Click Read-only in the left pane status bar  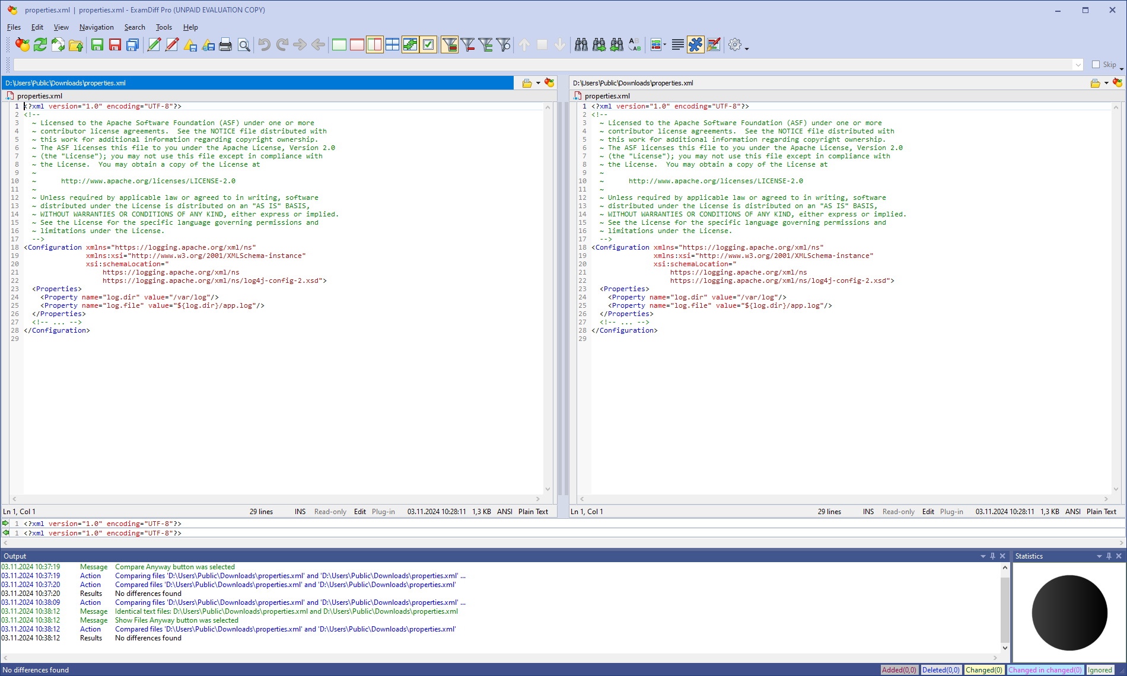click(x=330, y=512)
